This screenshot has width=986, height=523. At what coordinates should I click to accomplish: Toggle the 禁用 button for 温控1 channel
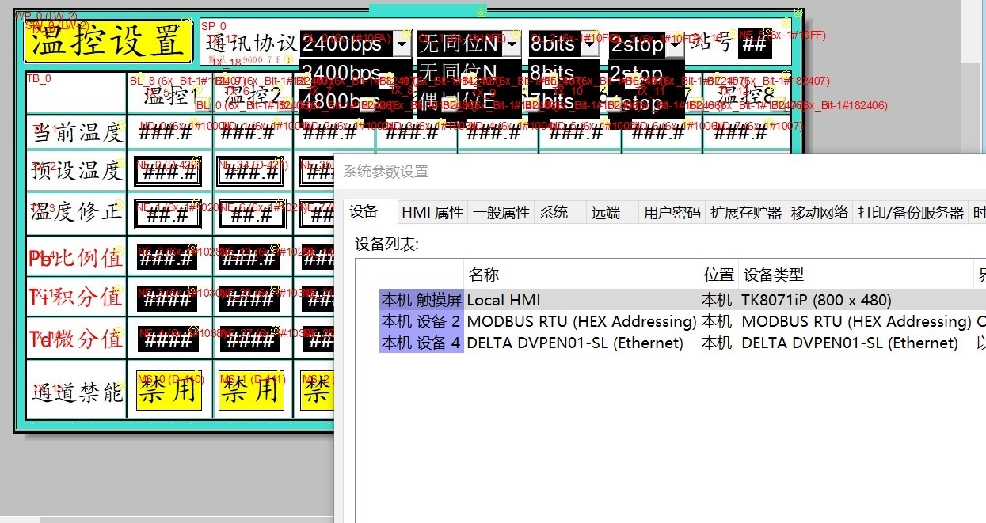pyautogui.click(x=169, y=390)
